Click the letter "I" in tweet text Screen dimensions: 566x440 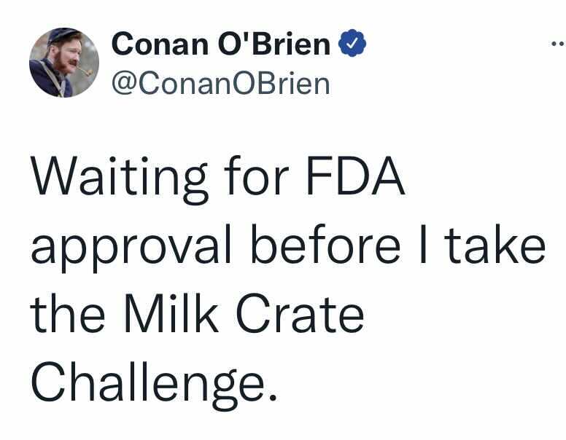pos(423,245)
